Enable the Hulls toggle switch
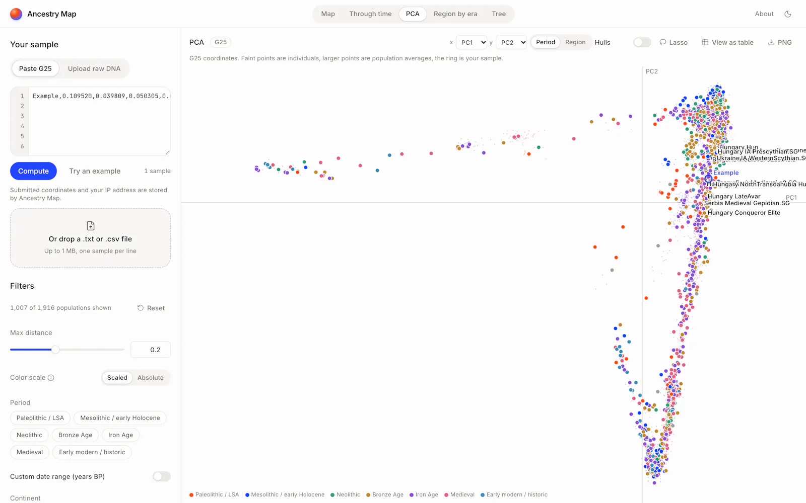 (642, 42)
